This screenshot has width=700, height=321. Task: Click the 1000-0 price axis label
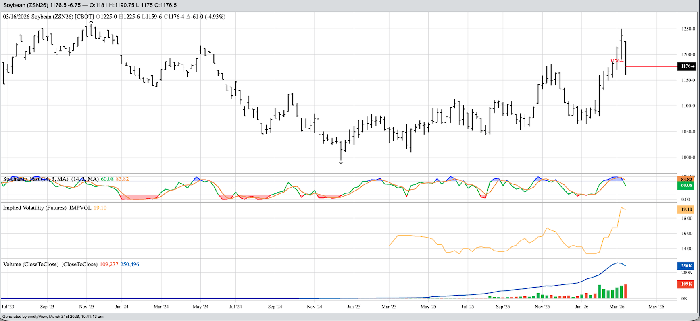coord(688,157)
